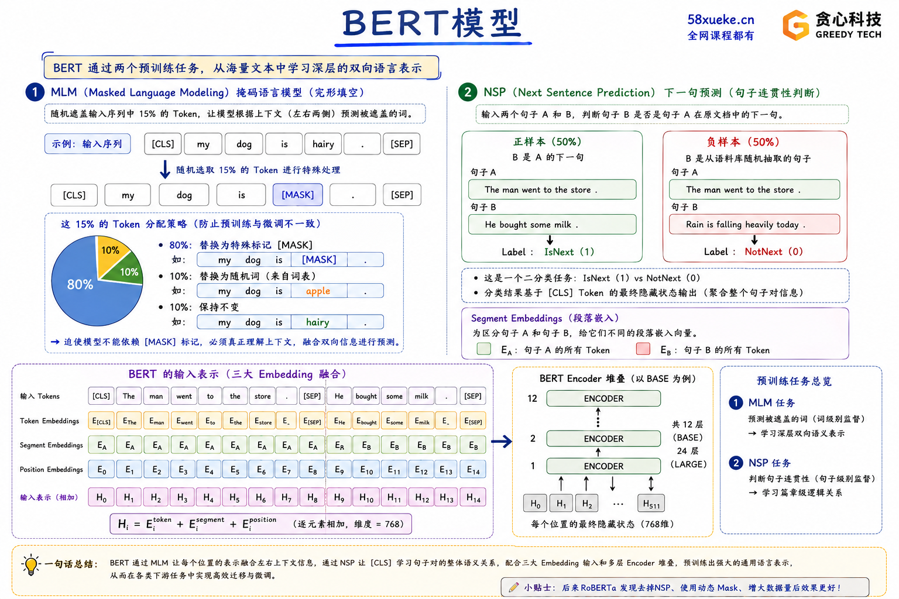Click the Segment Embeddings (段落嵌入) heading
This screenshot has height=599, width=899.
(x=545, y=318)
